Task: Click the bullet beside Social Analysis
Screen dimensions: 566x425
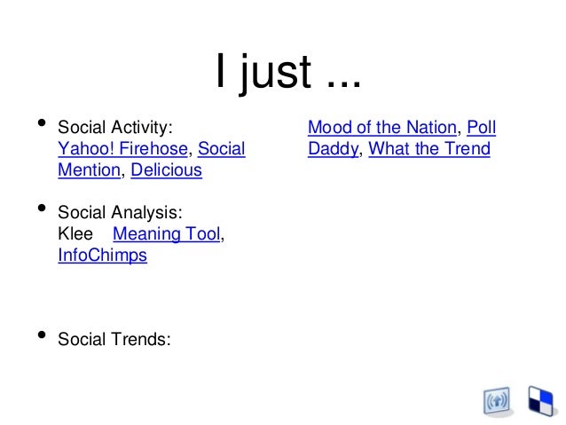Action: [x=36, y=210]
